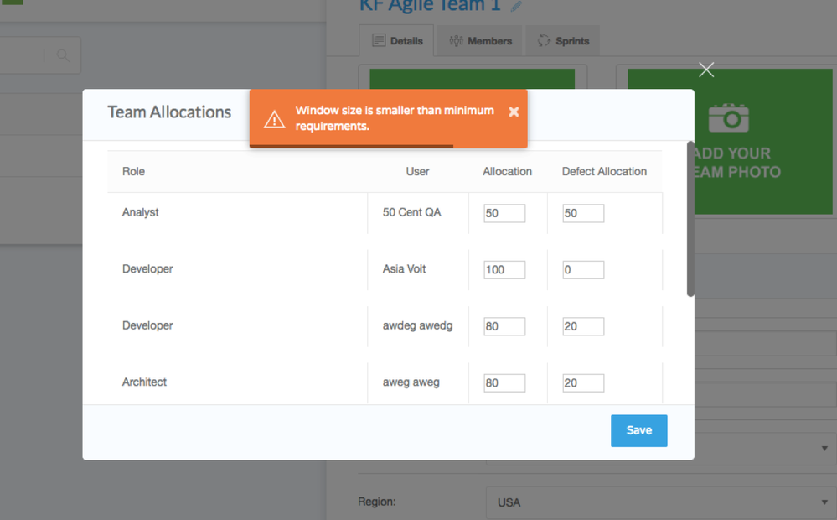
Task: Click the warning triangle icon in notification
Action: coord(274,119)
